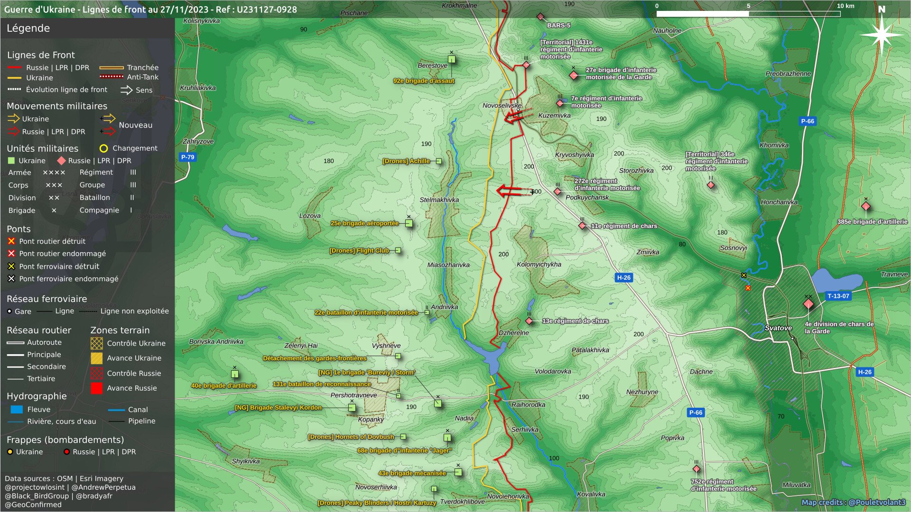The width and height of the screenshot is (911, 512).
Task: Click the @projectowlosint data source credit
Action: 35,487
